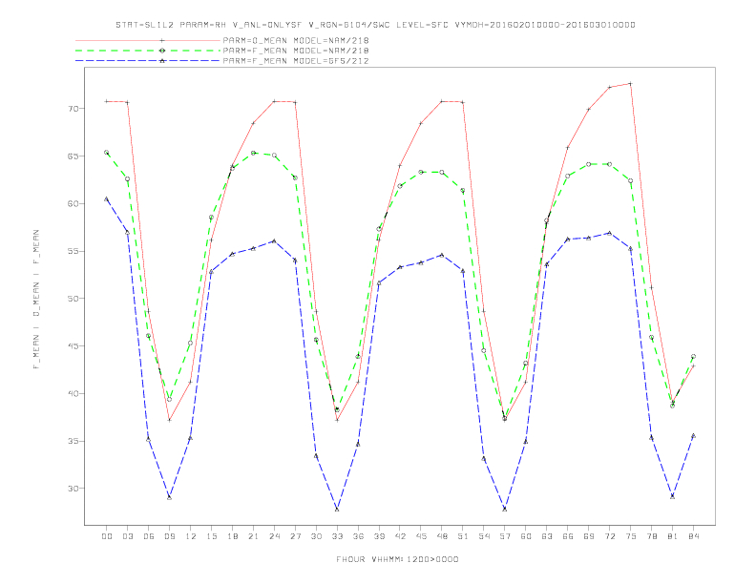Click x-axis tick label 33
The height and width of the screenshot is (584, 756).
click(337, 536)
